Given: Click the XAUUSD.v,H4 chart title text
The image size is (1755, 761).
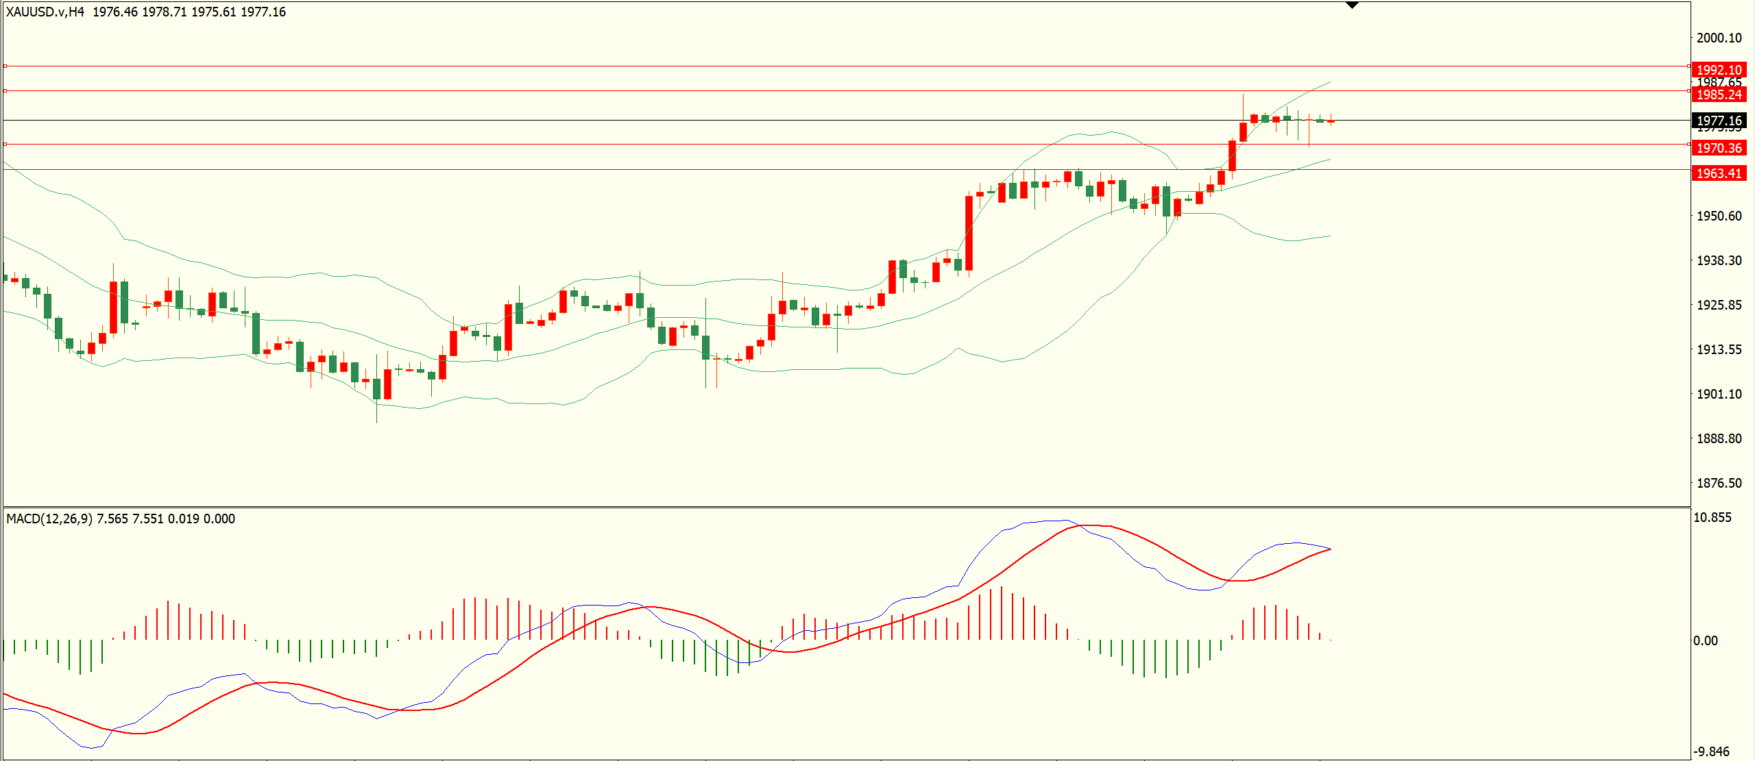Looking at the screenshot, I should [45, 12].
